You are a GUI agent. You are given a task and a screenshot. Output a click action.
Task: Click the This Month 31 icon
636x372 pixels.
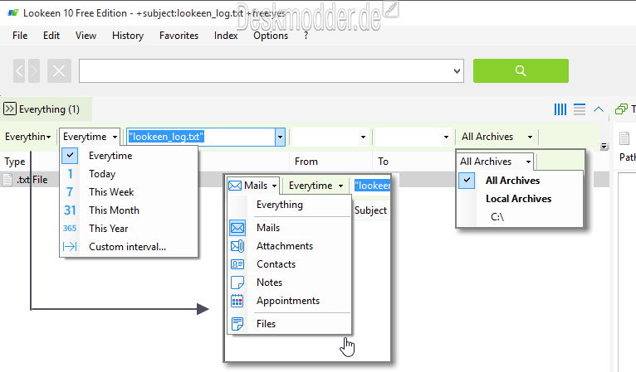click(x=70, y=210)
